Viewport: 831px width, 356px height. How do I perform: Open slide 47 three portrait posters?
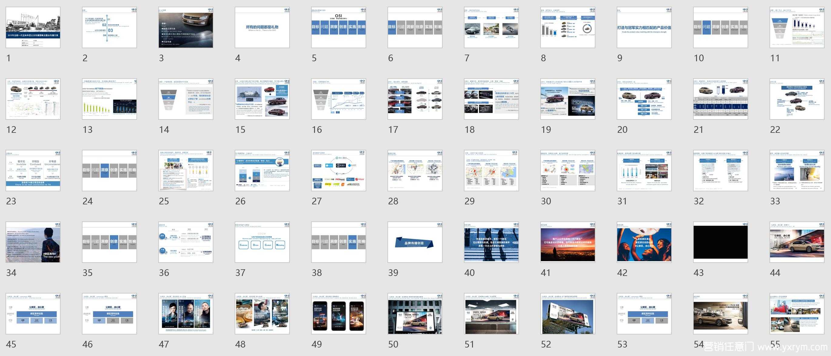(186, 314)
